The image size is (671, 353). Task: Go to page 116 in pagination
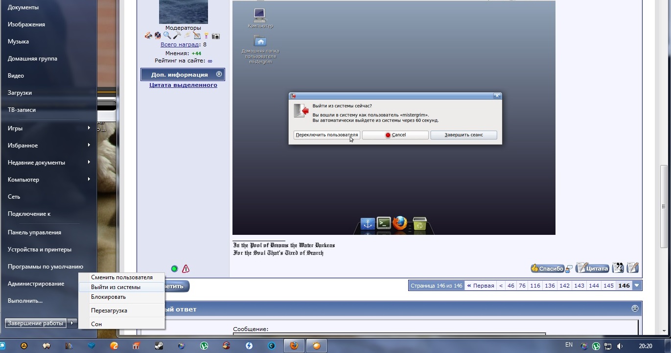535,286
